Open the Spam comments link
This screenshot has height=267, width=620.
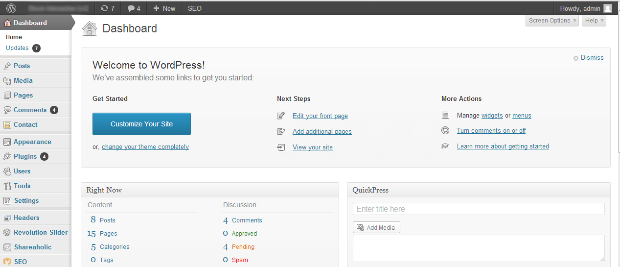(240, 260)
